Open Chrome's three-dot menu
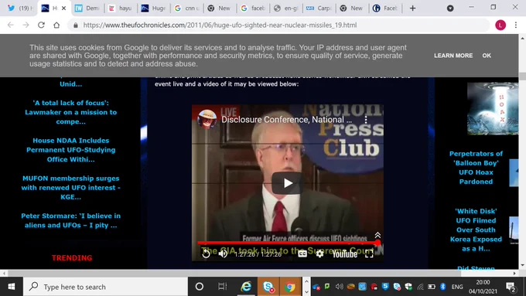Viewport: 526px width, 296px height. (516, 26)
